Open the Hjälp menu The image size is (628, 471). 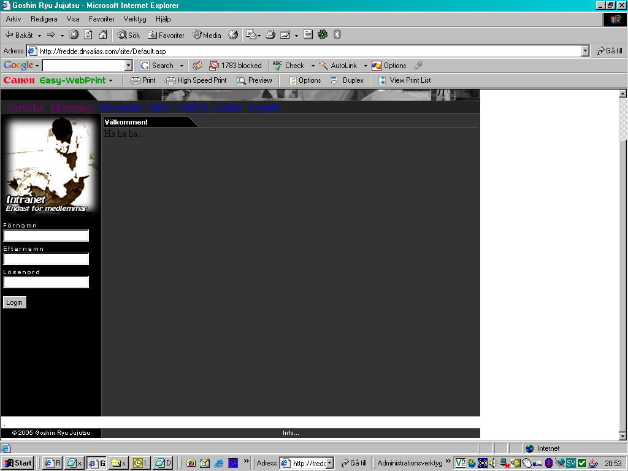click(x=163, y=19)
